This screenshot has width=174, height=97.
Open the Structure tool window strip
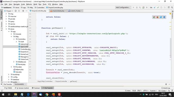click(x=1, y=26)
